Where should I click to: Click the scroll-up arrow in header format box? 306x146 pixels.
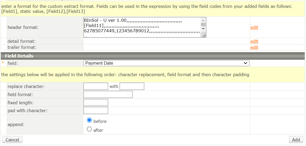tap(203, 20)
